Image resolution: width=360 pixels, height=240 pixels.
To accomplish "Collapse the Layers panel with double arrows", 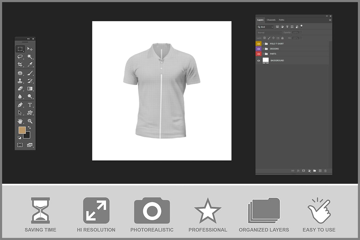I will [327, 16].
